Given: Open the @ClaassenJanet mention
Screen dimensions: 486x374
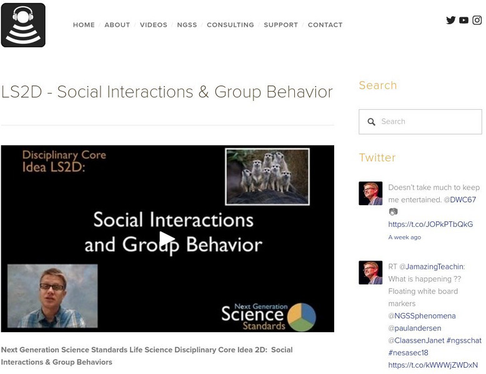Looking at the screenshot, I should point(416,340).
